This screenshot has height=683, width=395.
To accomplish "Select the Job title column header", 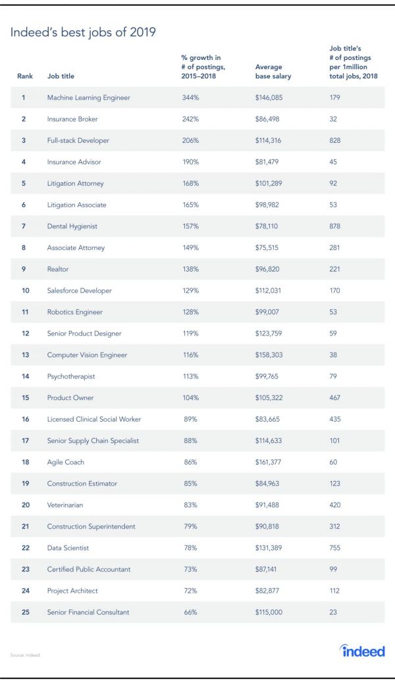I will 61,76.
